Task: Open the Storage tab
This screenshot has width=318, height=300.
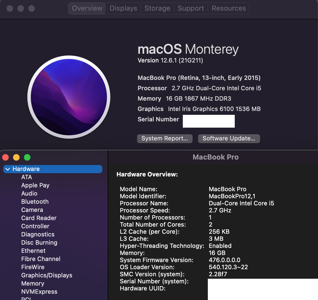Action: point(157,8)
